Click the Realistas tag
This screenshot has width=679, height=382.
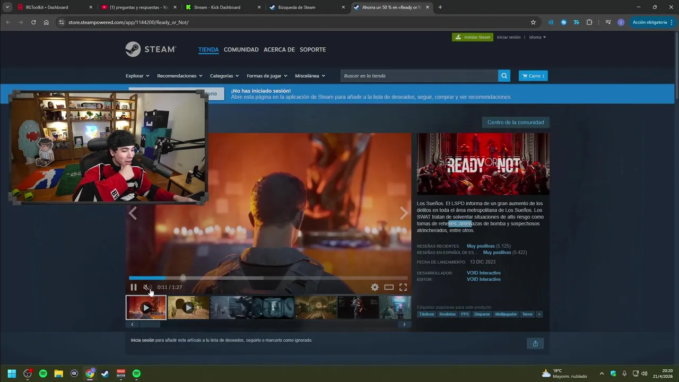click(447, 314)
